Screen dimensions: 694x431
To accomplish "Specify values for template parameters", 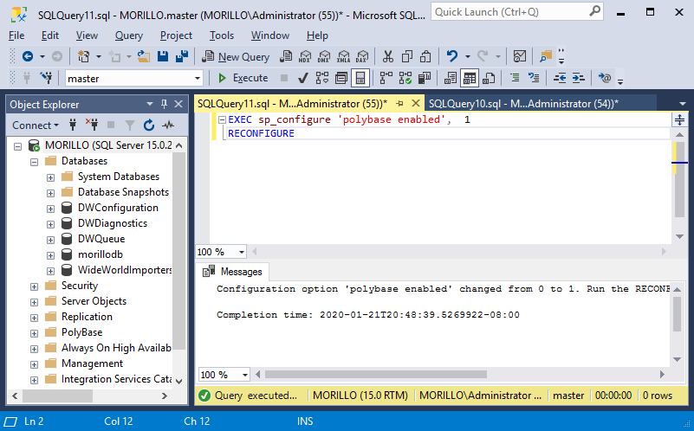I will (605, 78).
